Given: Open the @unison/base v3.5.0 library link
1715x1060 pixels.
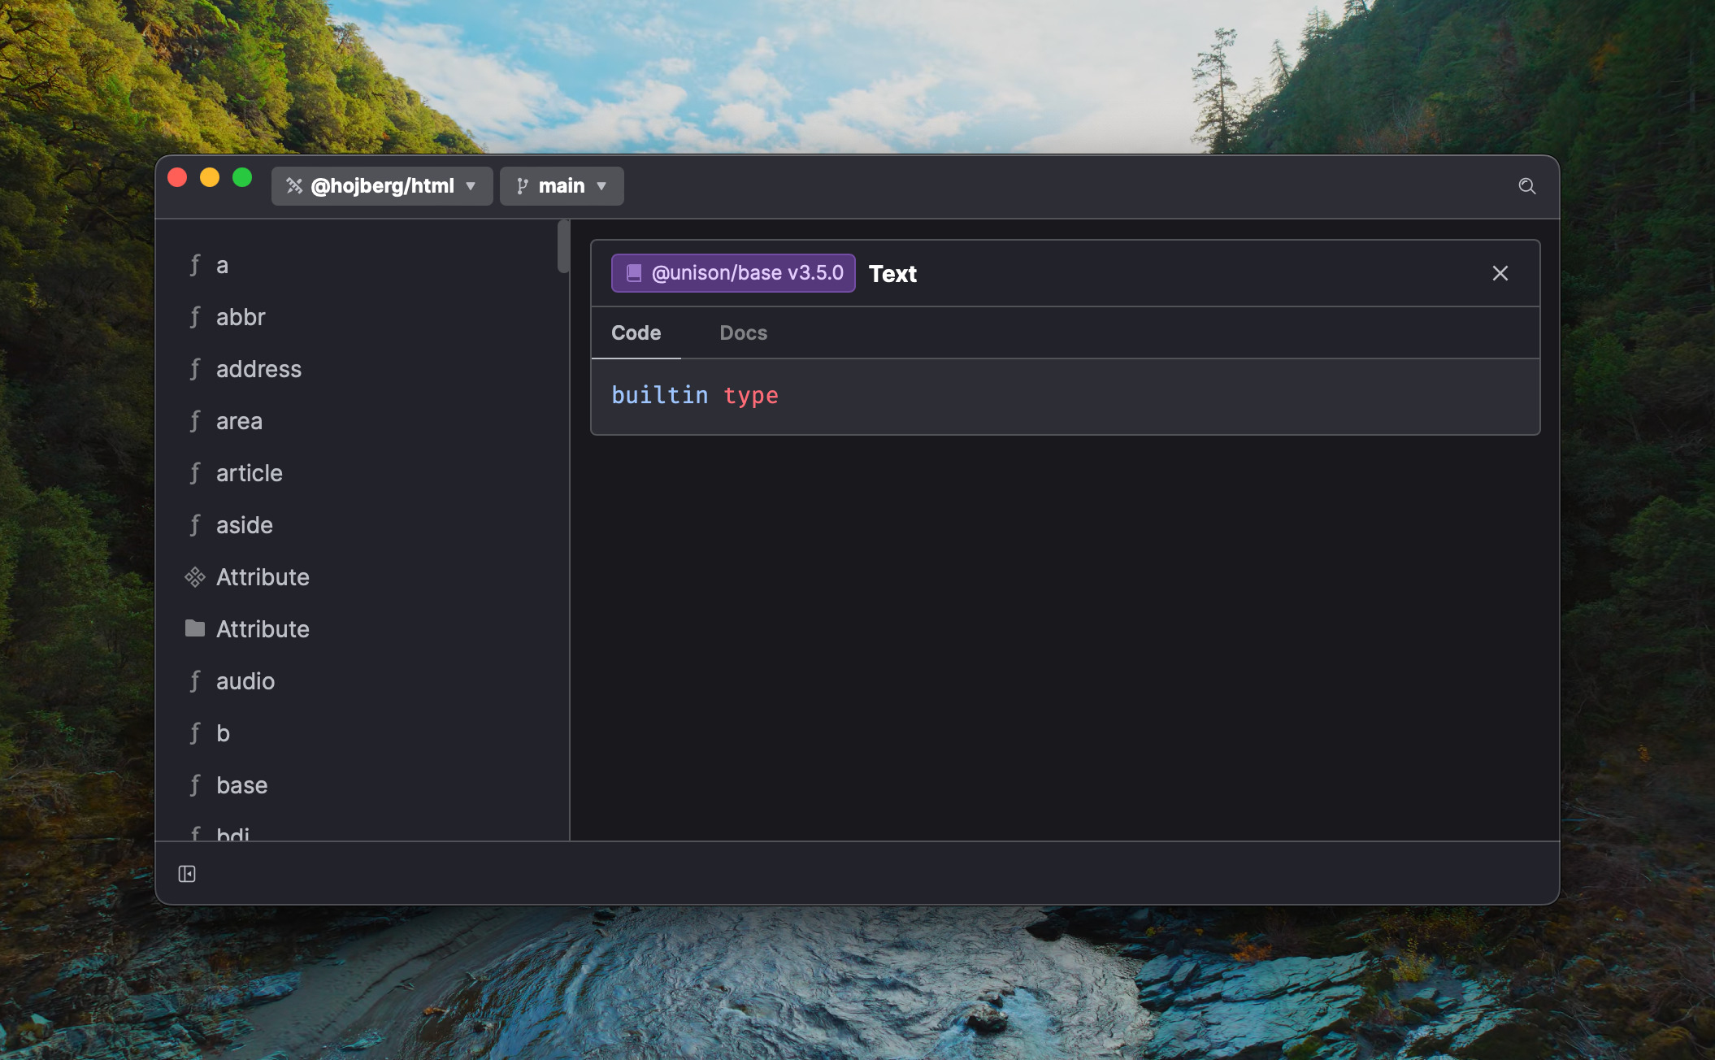Looking at the screenshot, I should [746, 273].
